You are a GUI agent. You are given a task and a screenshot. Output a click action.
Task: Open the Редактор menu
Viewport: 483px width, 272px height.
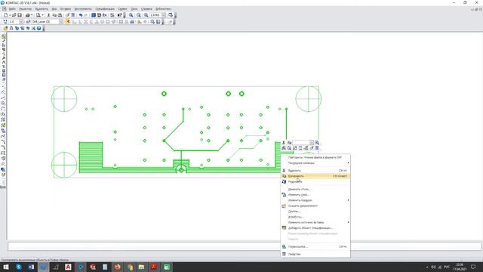tap(25, 9)
